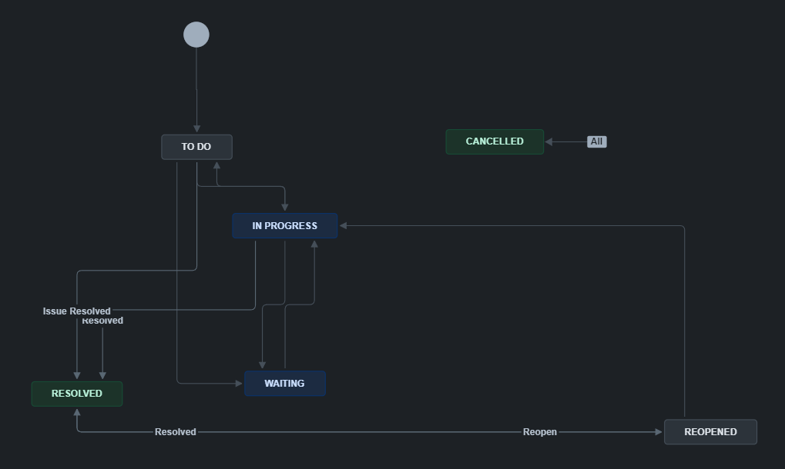Screen dimensions: 785x469
Task: Click the 'Reopen' transition label
Action: (x=539, y=432)
